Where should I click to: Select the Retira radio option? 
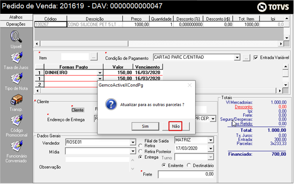(x=140, y=146)
